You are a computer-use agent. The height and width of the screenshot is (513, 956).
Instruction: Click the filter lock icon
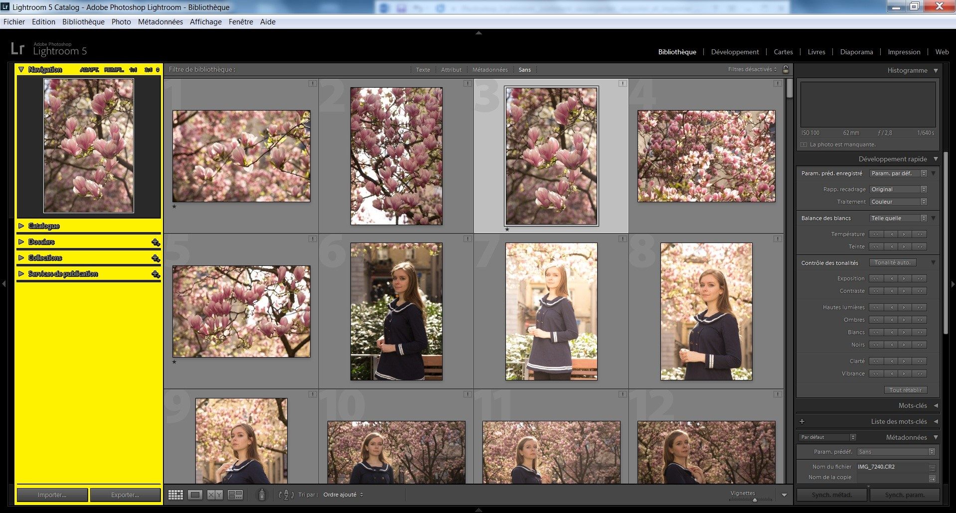786,69
